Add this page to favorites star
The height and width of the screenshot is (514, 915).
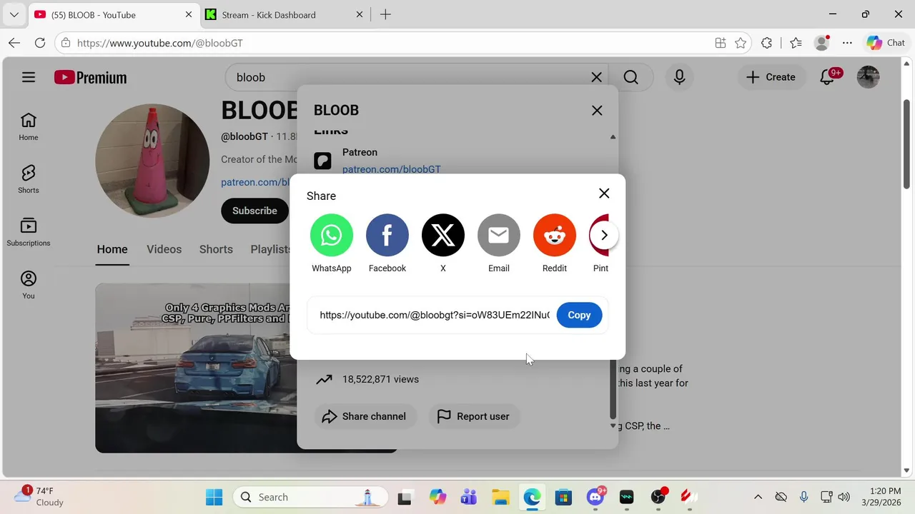[741, 43]
